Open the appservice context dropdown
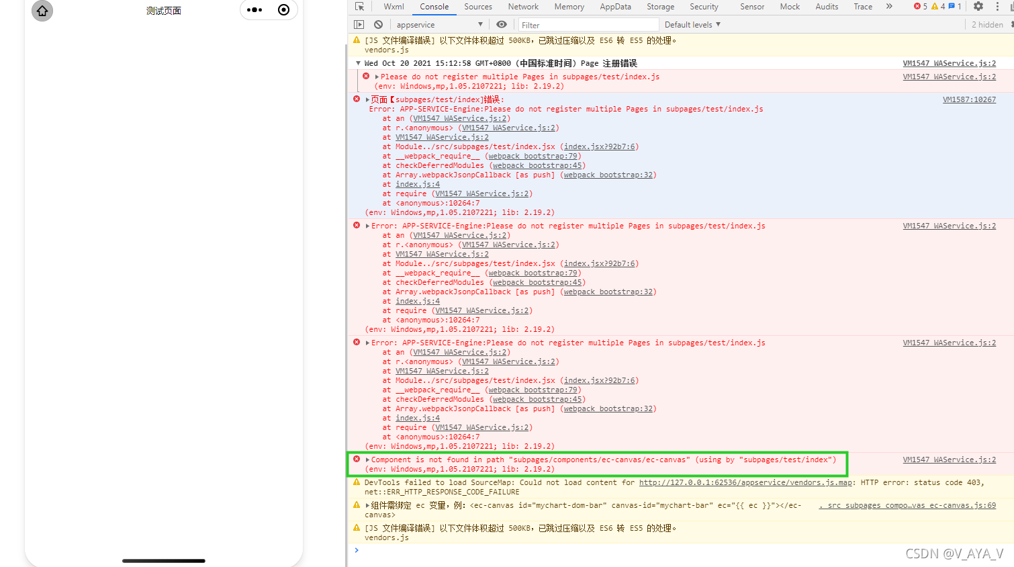This screenshot has height=567, width=1014. coord(439,25)
